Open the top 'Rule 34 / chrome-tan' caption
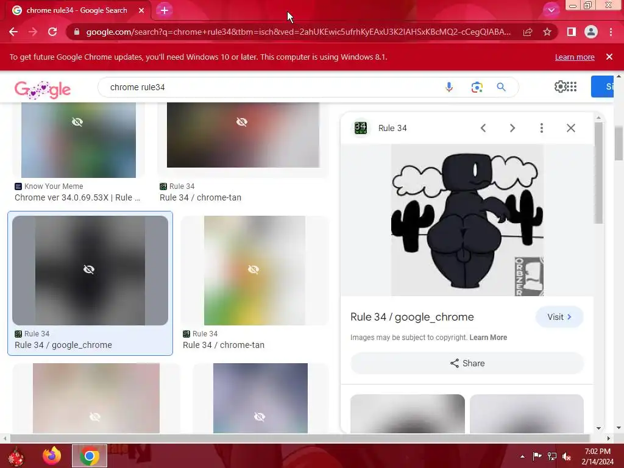 click(200, 197)
